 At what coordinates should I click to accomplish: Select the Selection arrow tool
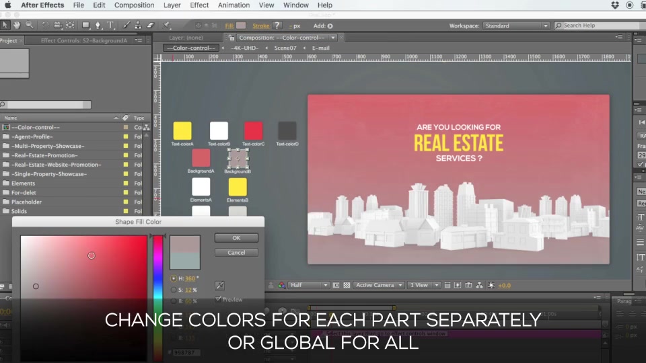(5, 25)
